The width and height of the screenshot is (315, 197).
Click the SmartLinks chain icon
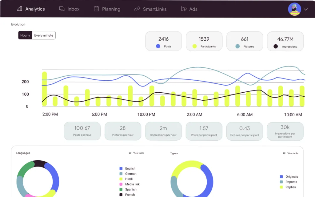pos(137,9)
